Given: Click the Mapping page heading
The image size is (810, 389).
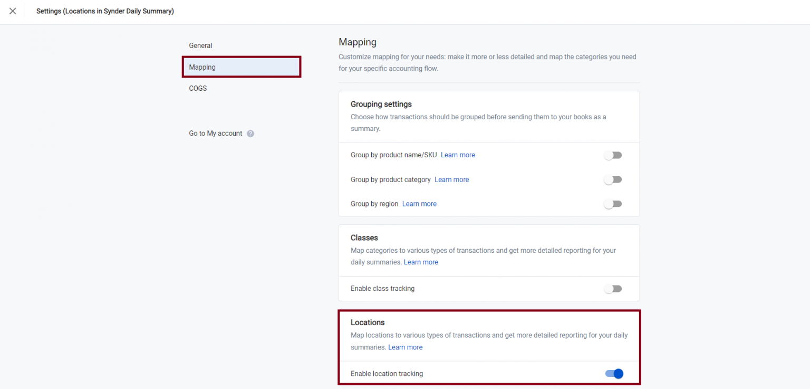Looking at the screenshot, I should pos(358,42).
